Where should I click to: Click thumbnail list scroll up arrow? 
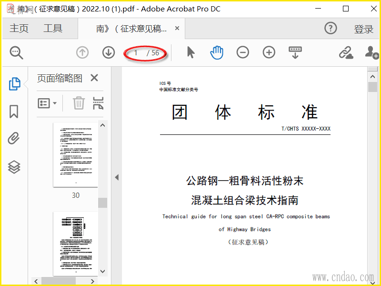point(103,125)
